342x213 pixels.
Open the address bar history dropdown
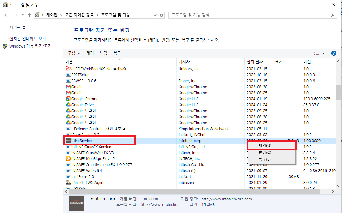click(x=155, y=15)
